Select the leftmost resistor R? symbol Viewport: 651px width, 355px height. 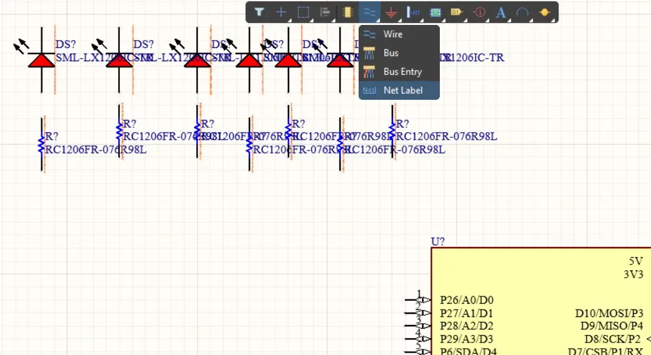(x=41, y=144)
